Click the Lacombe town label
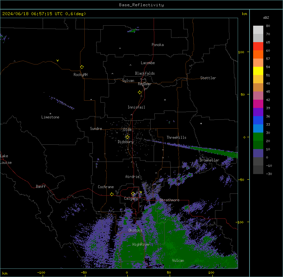Viewport: 283px width, 277px height. (148, 63)
